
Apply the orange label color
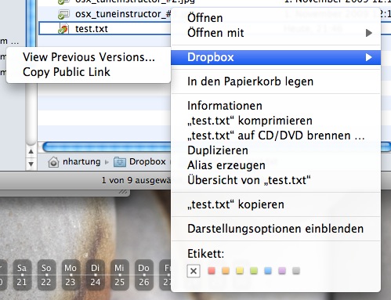pyautogui.click(x=226, y=271)
